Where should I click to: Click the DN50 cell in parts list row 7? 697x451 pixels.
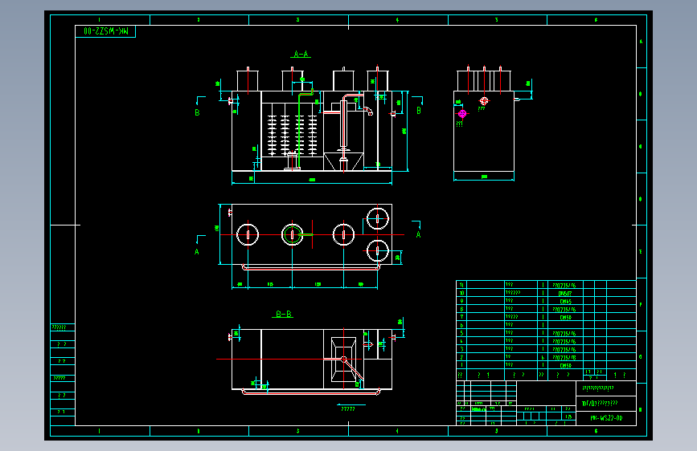coord(565,318)
